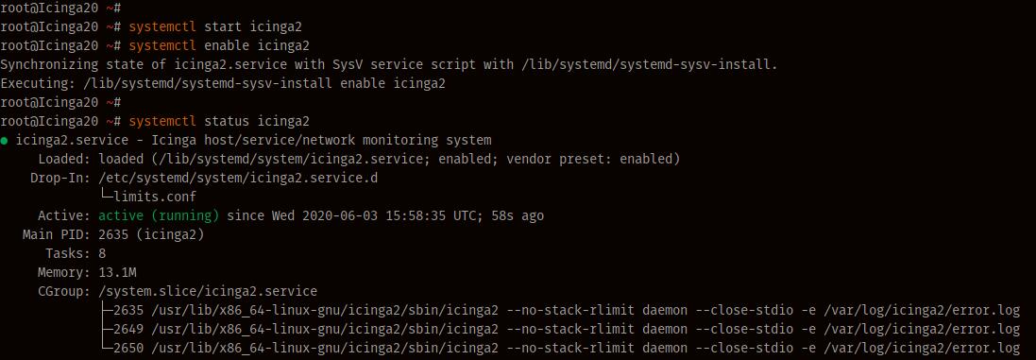
Task: Click the green 'active (running)' status text
Action: 159,216
